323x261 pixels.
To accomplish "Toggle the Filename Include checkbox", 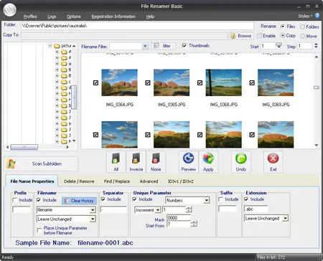I will tap(39, 200).
